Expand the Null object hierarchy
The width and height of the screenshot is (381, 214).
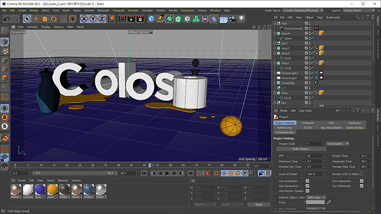(275, 23)
